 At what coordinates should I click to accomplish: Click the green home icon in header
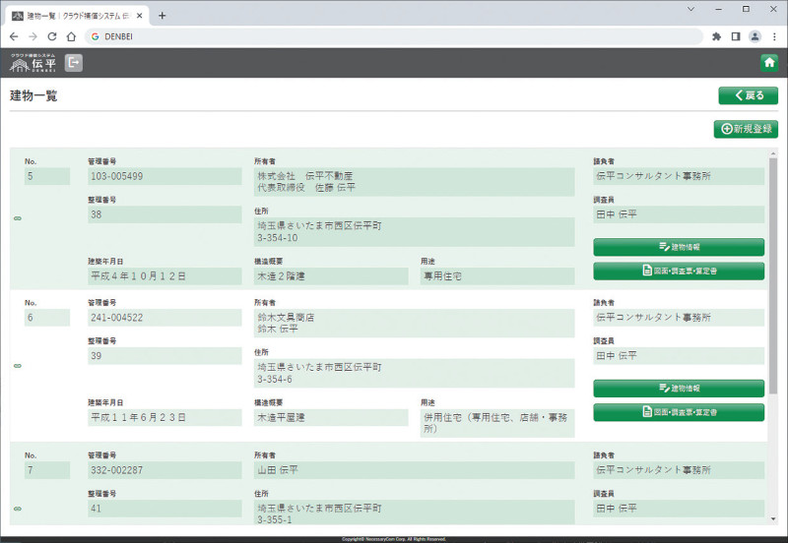(x=769, y=63)
